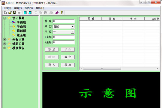Click the 示意图 preview canvas text
This screenshot has height=108, width=162.
(108, 93)
